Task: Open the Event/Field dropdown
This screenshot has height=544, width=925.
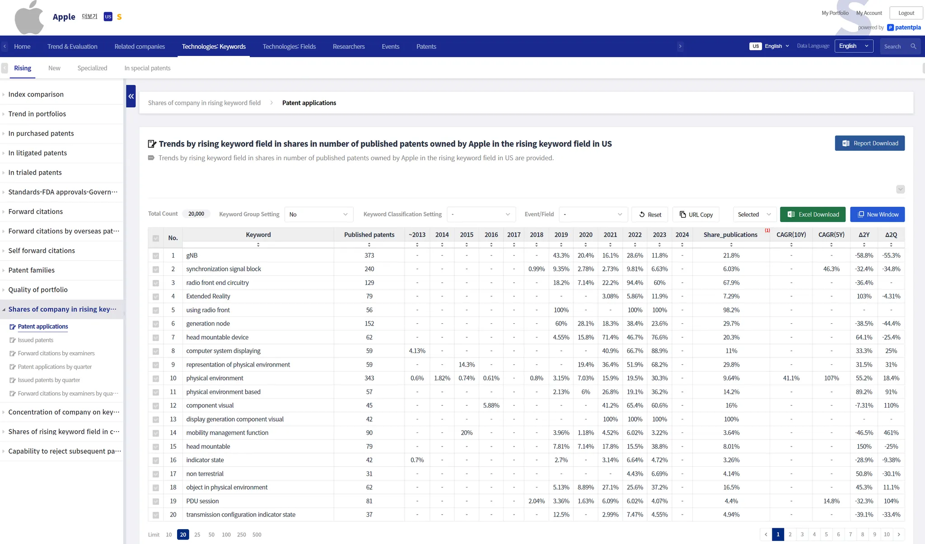Action: [x=593, y=214]
